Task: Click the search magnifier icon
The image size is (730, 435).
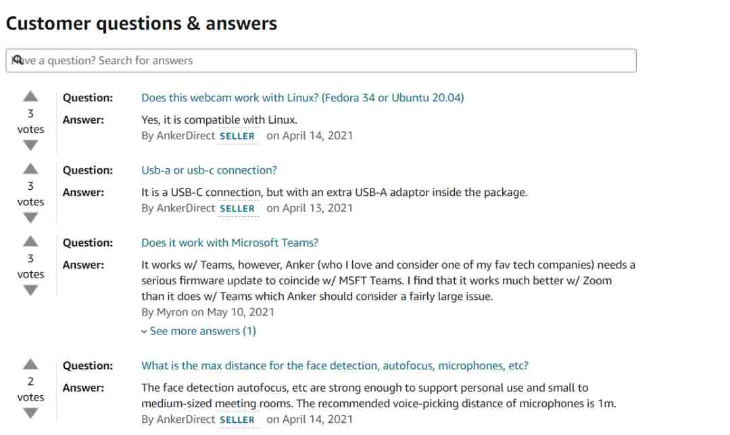Action: point(17,59)
